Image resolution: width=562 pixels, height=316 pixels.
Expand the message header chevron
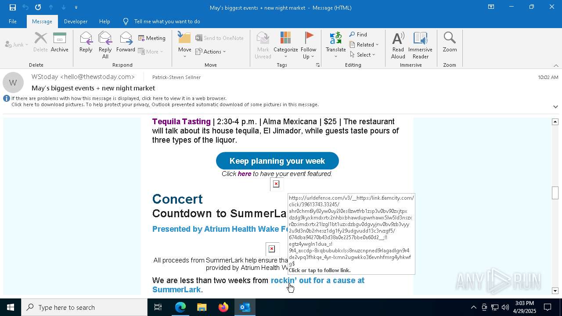tap(555, 107)
